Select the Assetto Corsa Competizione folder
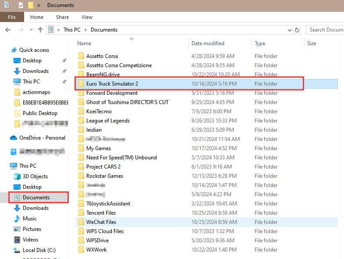This screenshot has height=259, width=344. click(119, 65)
